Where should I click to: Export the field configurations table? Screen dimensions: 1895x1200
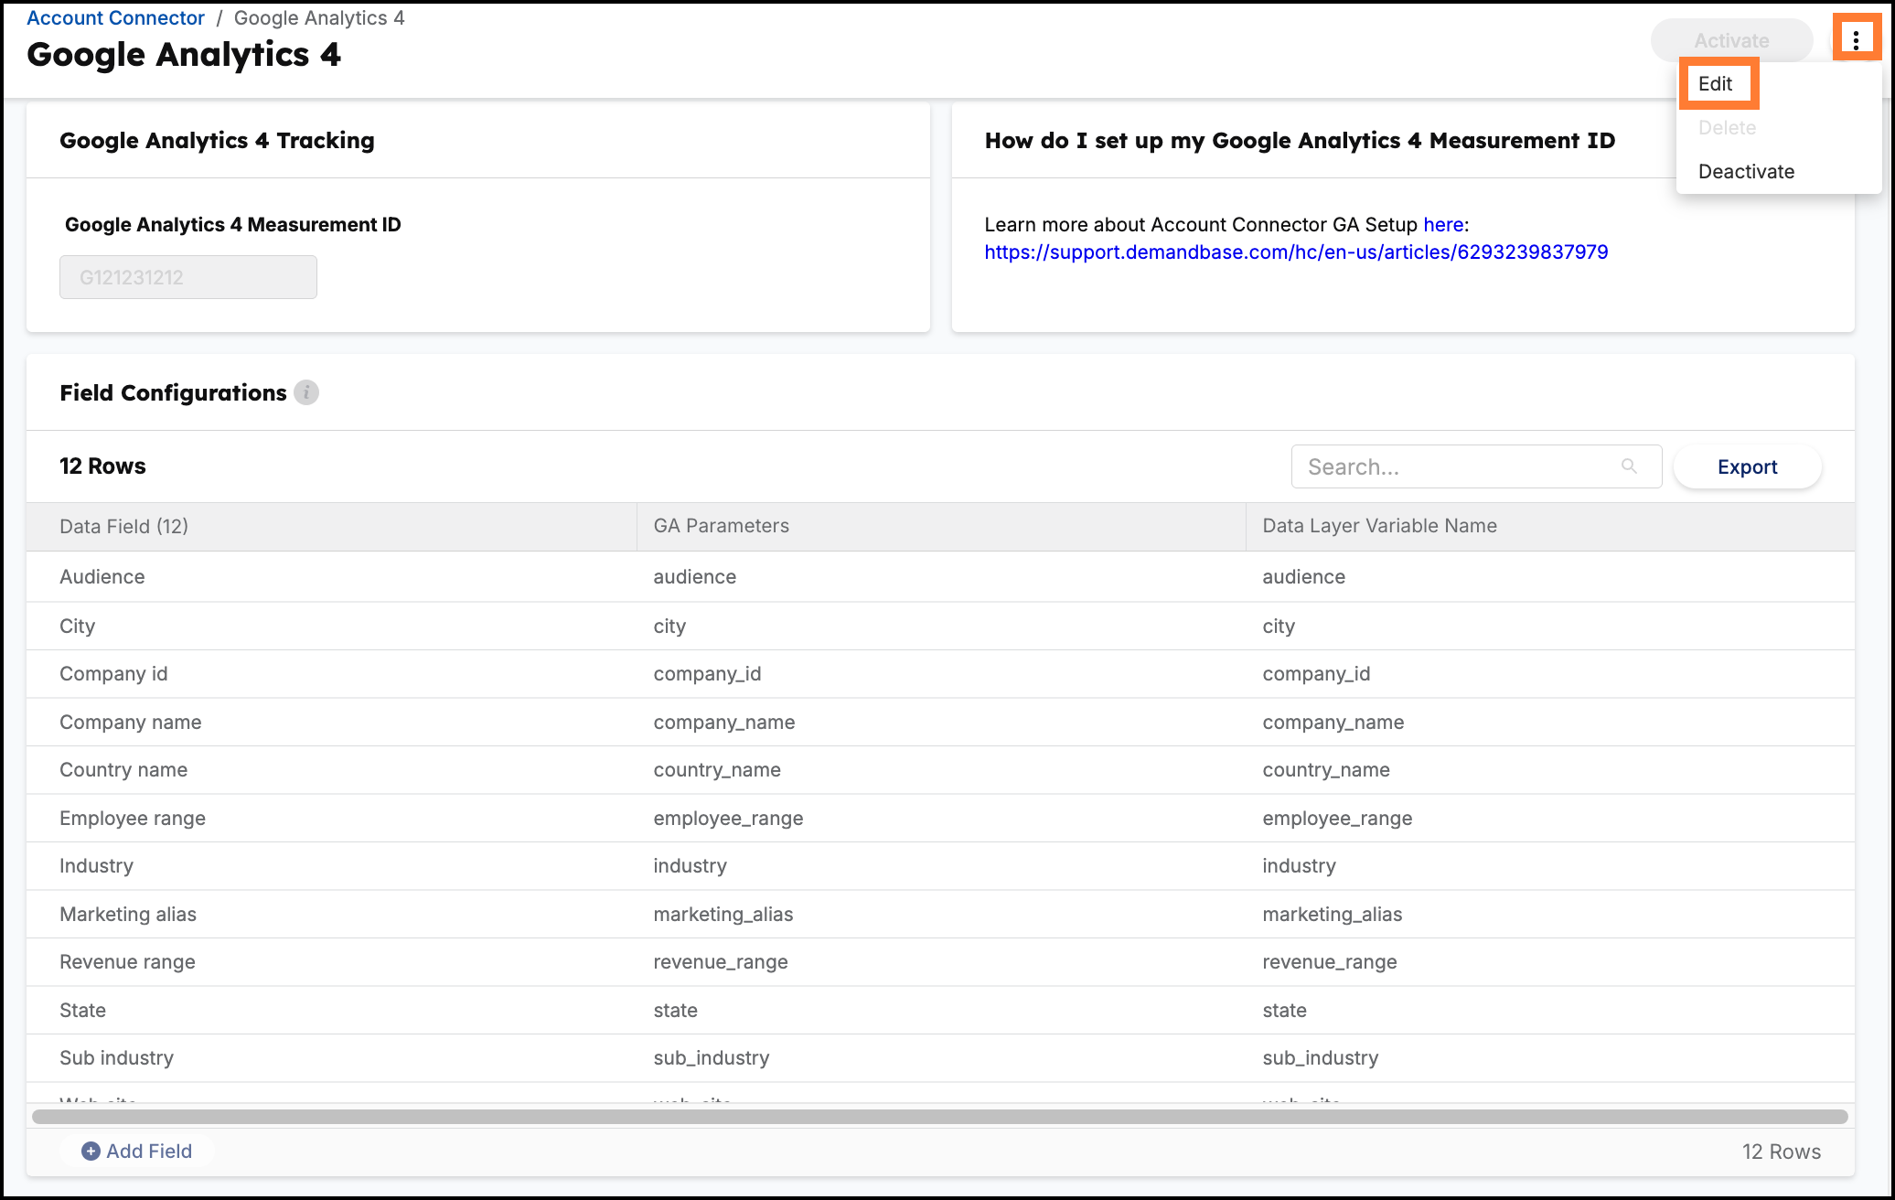(1747, 466)
